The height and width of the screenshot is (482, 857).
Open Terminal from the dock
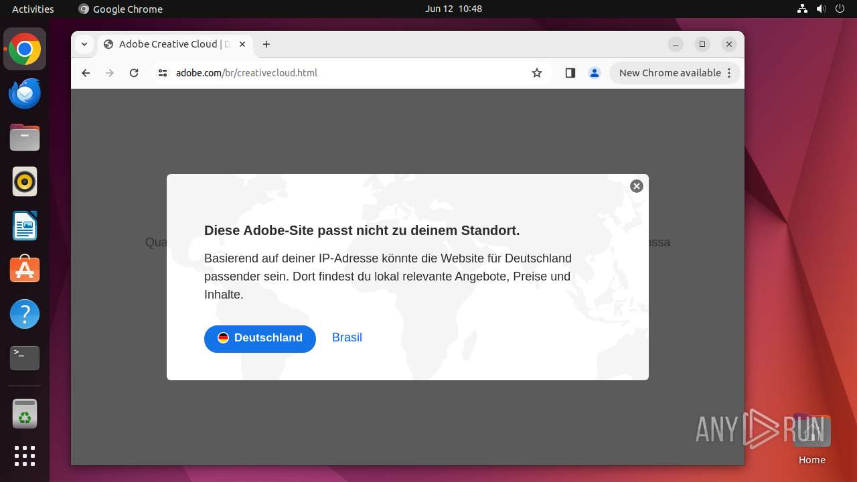25,358
